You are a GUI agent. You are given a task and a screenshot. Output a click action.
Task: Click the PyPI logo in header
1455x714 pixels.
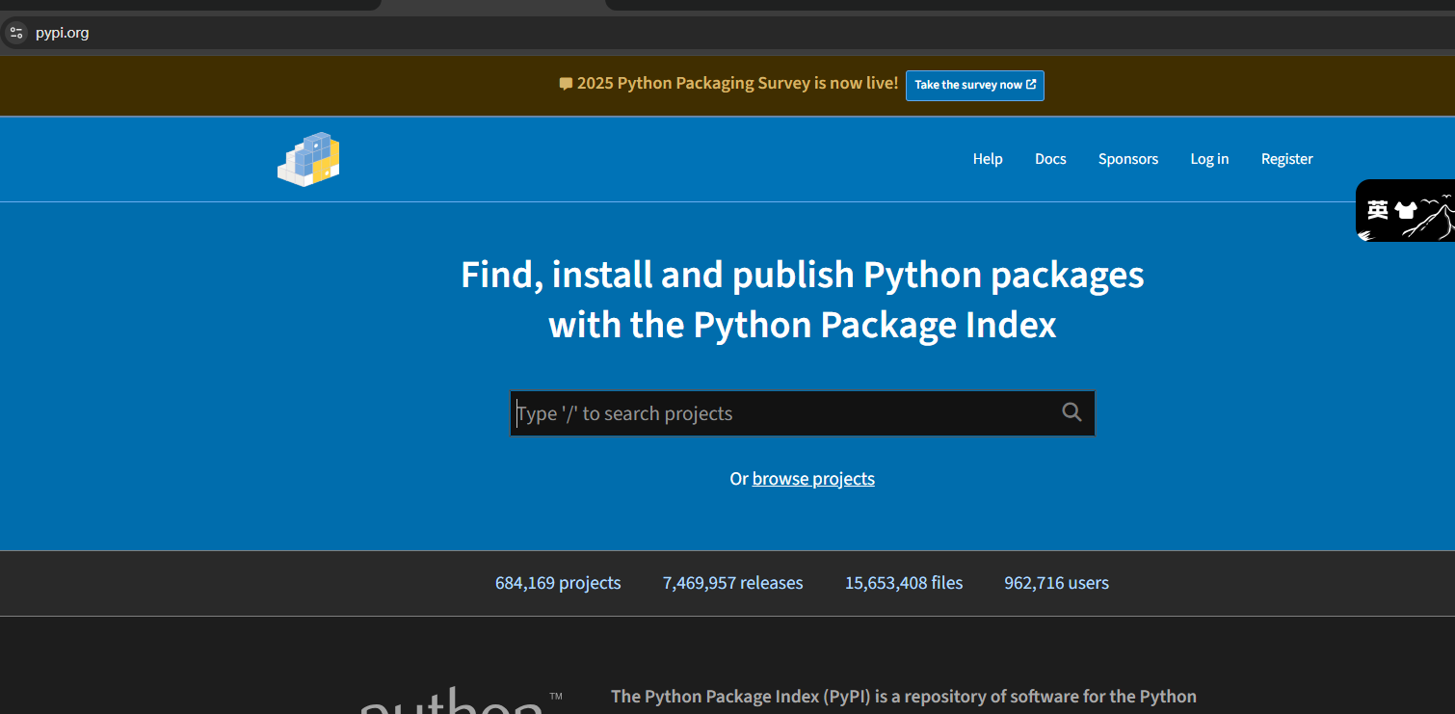pos(308,159)
